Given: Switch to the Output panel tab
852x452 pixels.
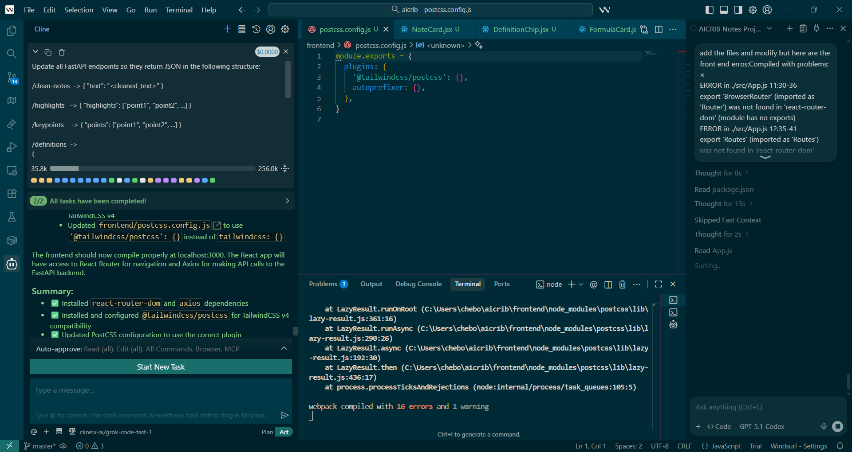Looking at the screenshot, I should [x=371, y=284].
